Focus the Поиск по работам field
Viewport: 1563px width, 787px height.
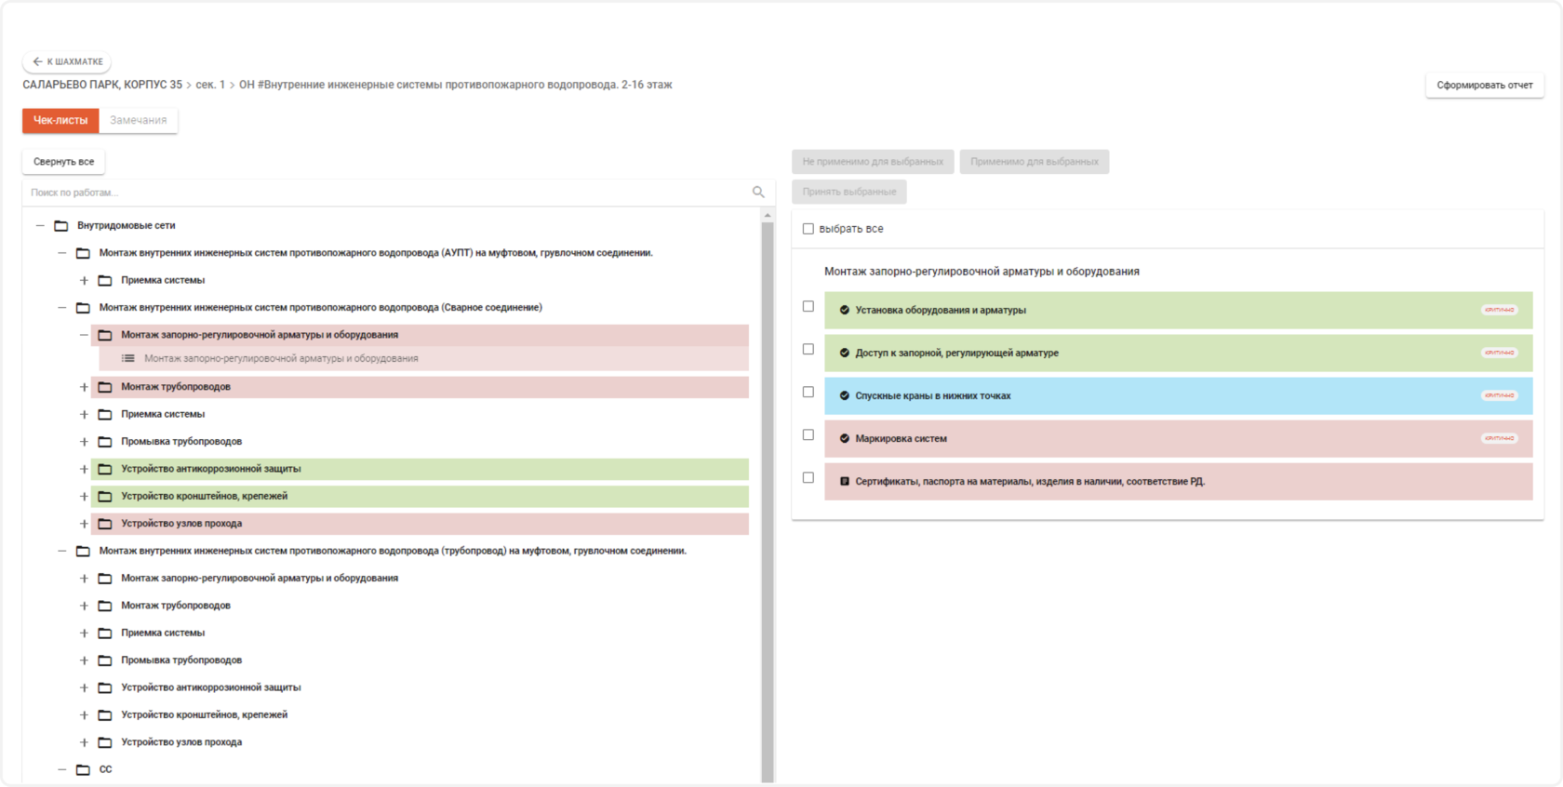click(386, 193)
